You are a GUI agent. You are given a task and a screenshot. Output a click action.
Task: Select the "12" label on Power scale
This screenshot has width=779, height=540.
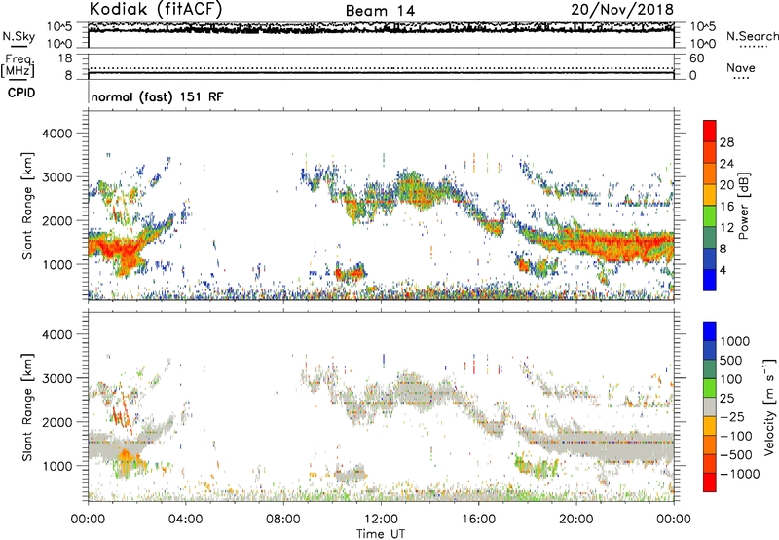click(x=726, y=228)
